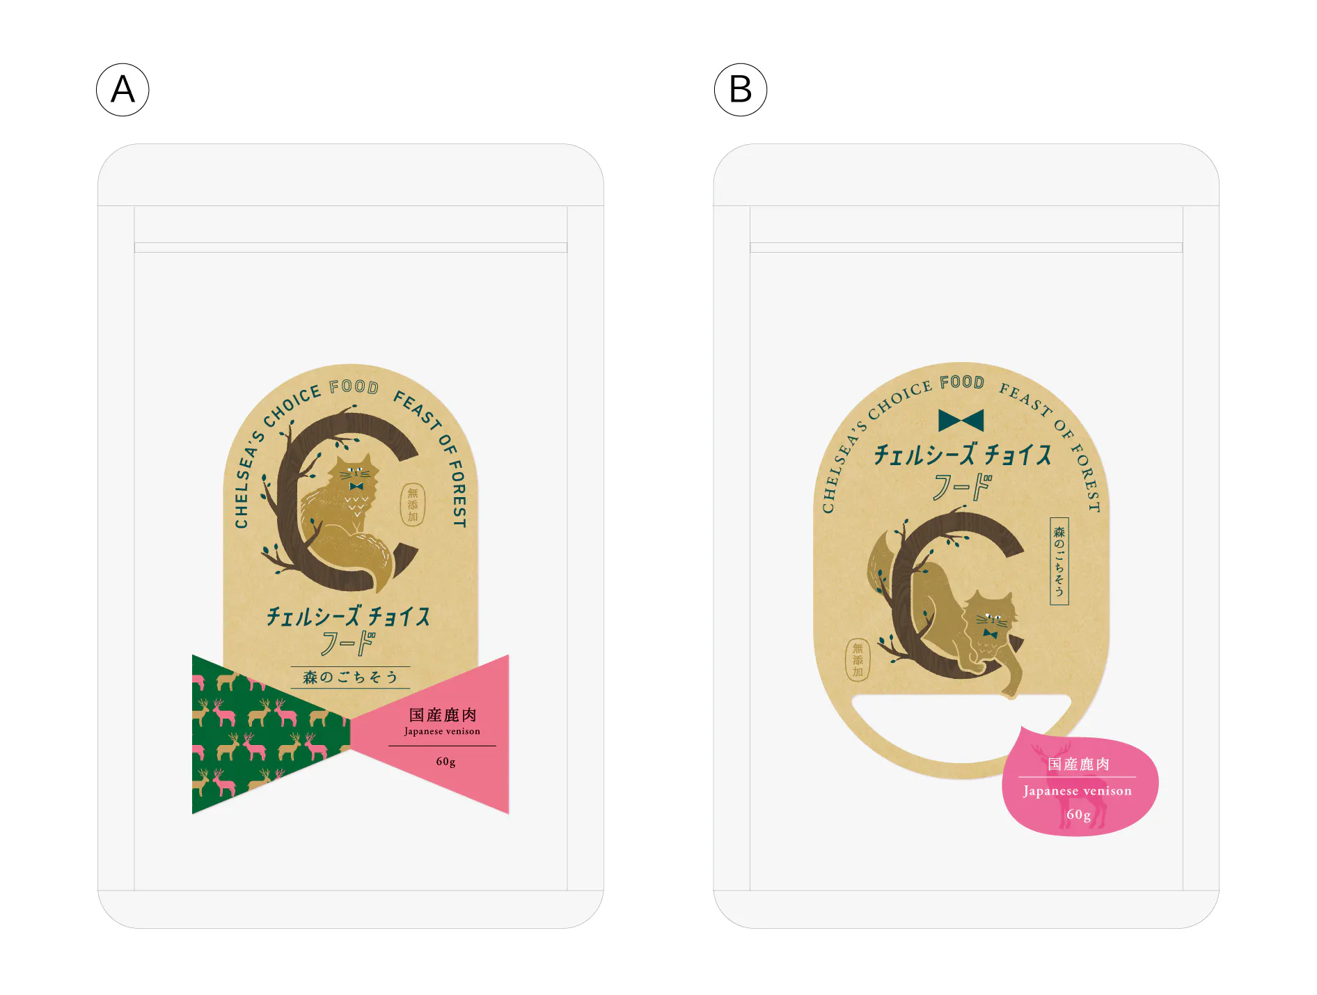
Task: Click the チェルシーズ チョイス title in design B
Action: (963, 455)
